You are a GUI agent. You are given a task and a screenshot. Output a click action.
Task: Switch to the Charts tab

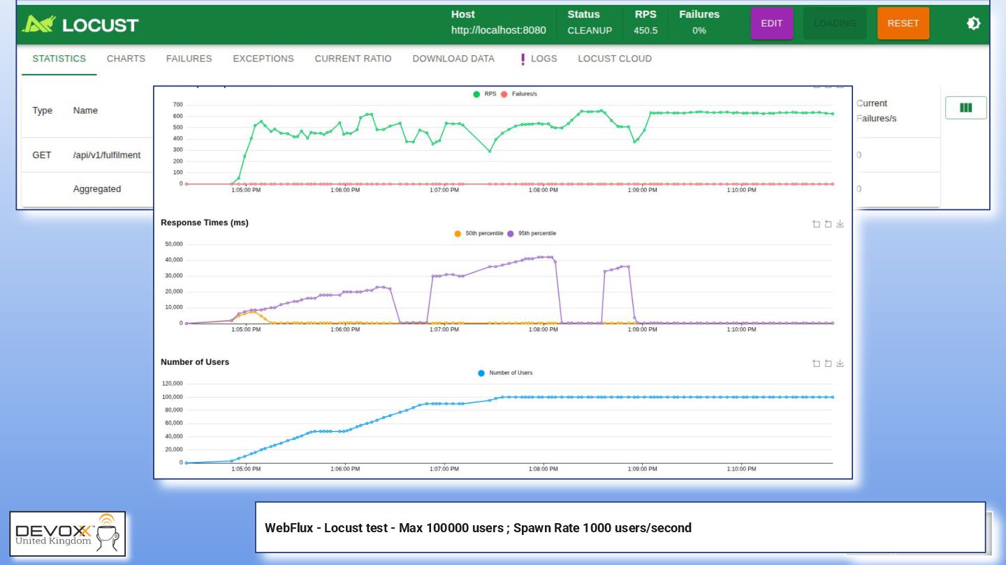(126, 59)
